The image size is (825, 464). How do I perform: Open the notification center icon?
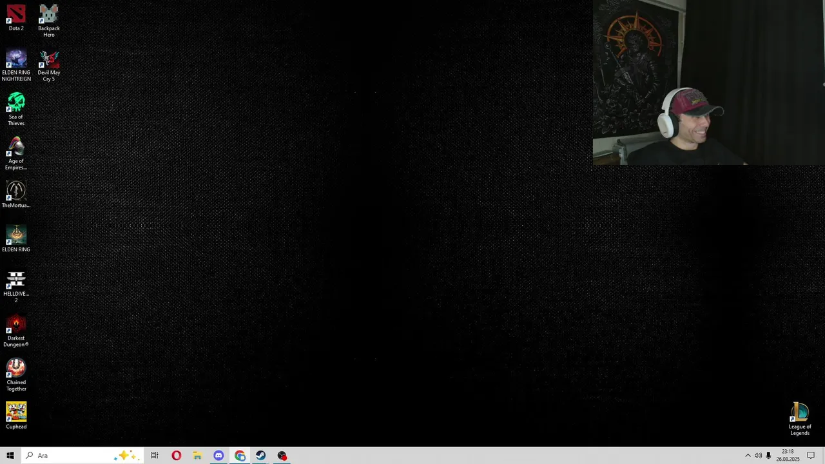(811, 456)
